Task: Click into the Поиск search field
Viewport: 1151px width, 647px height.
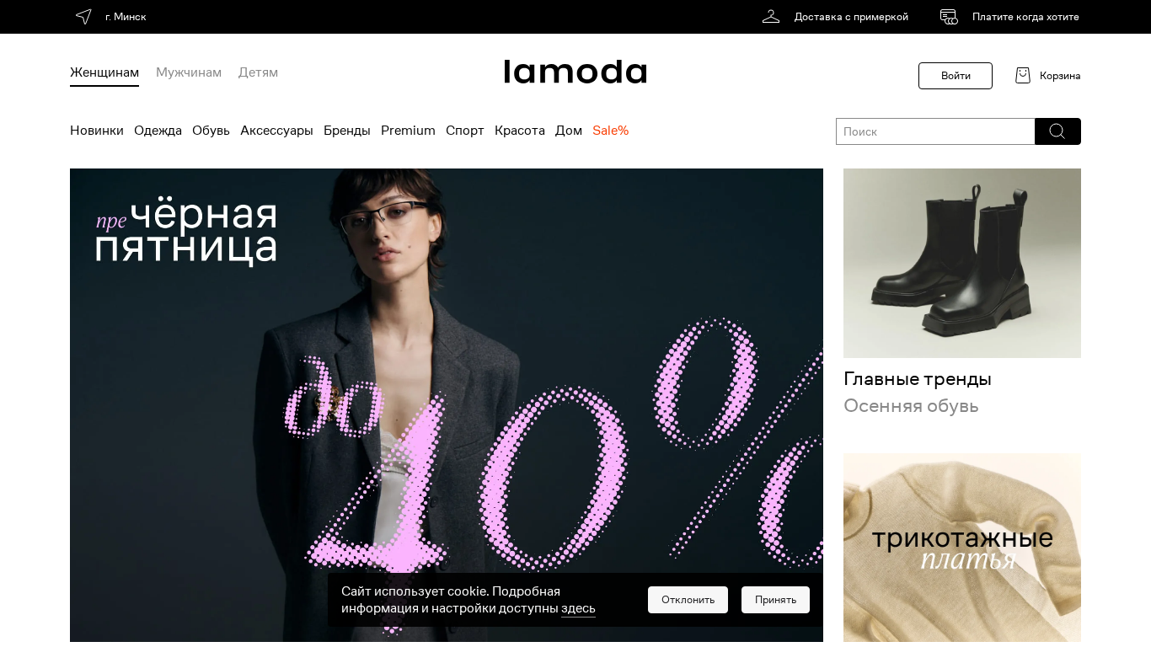Action: 935,131
